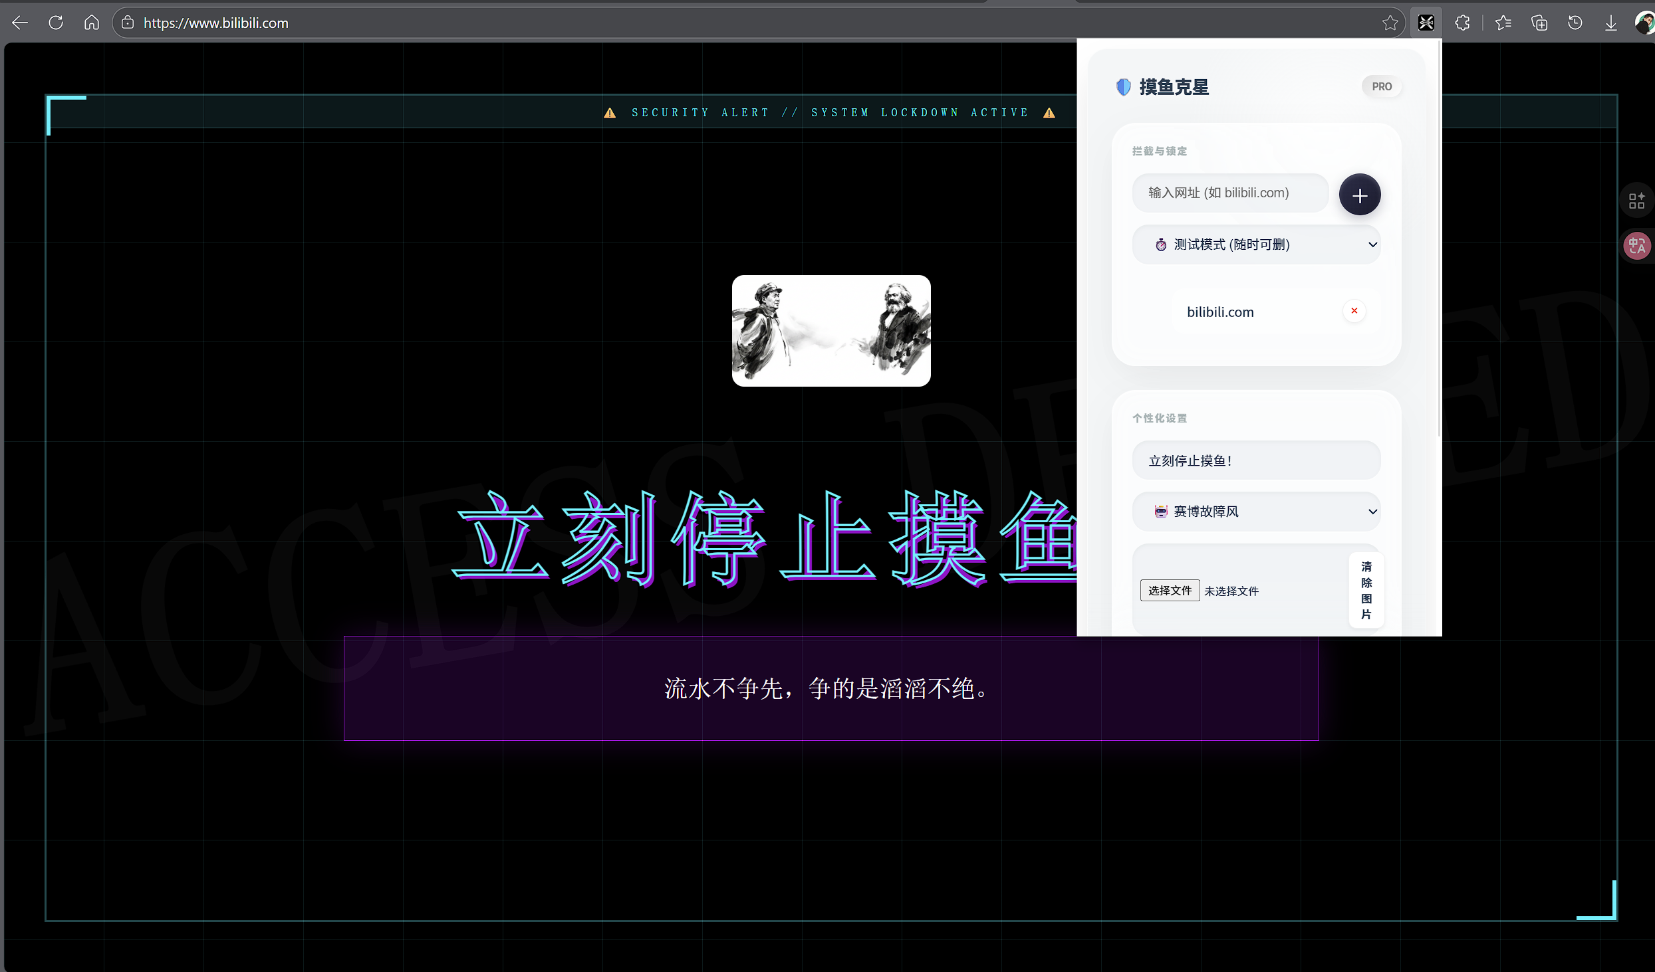The height and width of the screenshot is (972, 1655).
Task: Click the widgets floating icon on the right edge
Action: coord(1637,200)
